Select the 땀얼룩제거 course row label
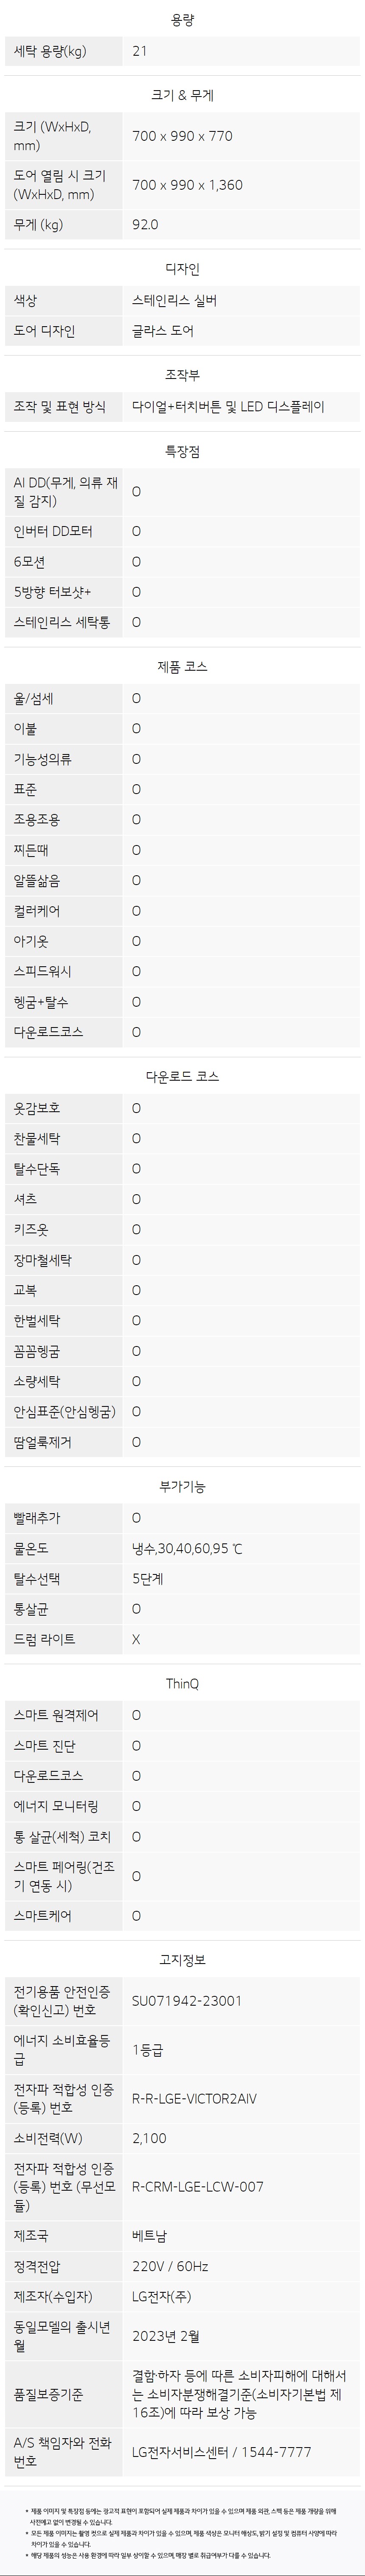Screen dimensions: 365x2576 (x=43, y=1442)
